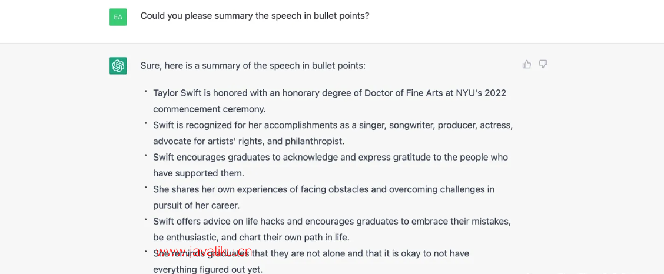Click the EA user avatar
Viewport: 664px width, 274px height.
tap(118, 17)
